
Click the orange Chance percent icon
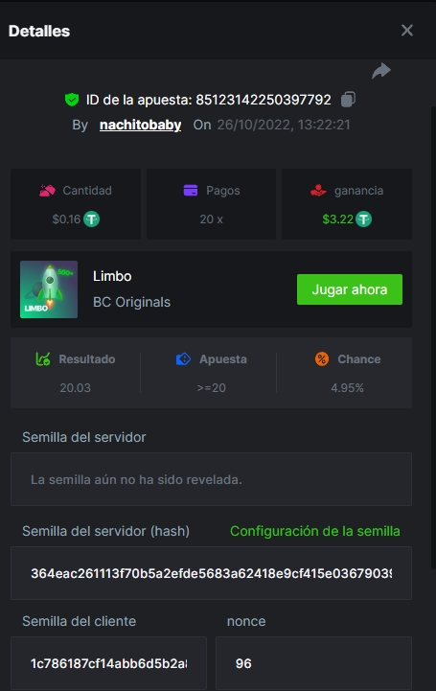click(x=322, y=359)
